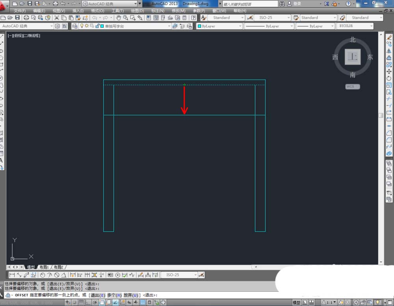
Task: Toggle Dynamic Input in status bar
Action: [x=129, y=302]
